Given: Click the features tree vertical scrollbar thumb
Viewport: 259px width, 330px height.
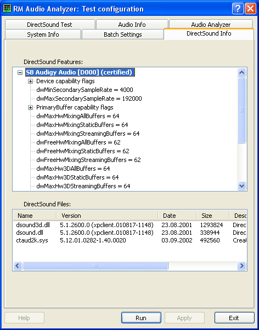Looking at the screenshot, I should 241,110.
